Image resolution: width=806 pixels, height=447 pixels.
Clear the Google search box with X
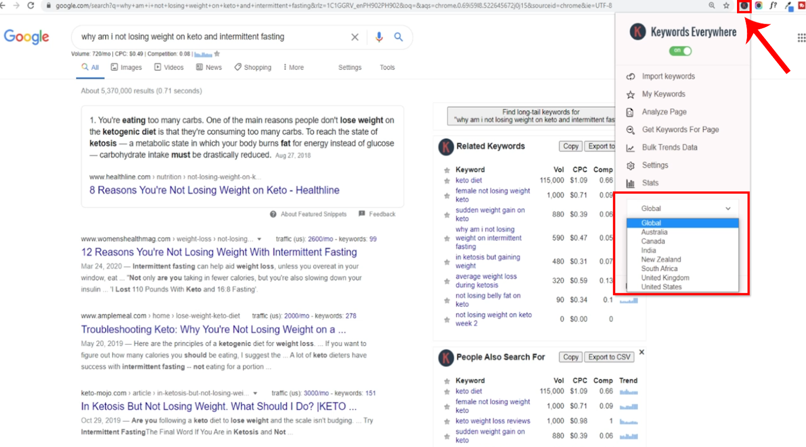(x=355, y=37)
